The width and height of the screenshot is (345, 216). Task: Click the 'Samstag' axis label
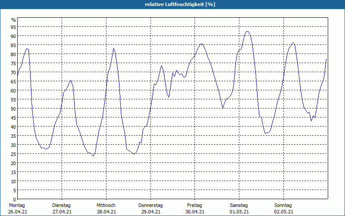click(x=239, y=205)
